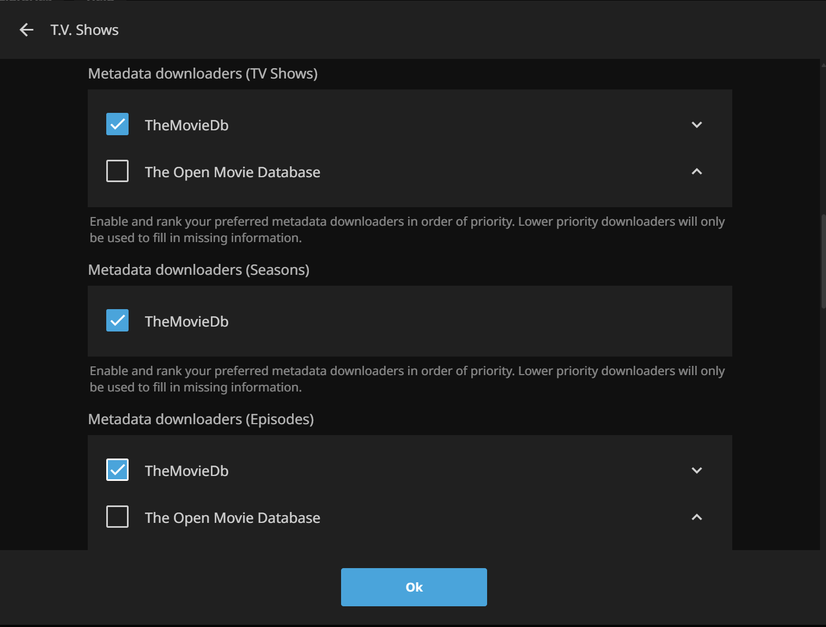This screenshot has height=627, width=826.
Task: Click the Metadata downloaders (Seasons) heading
Action: (198, 270)
